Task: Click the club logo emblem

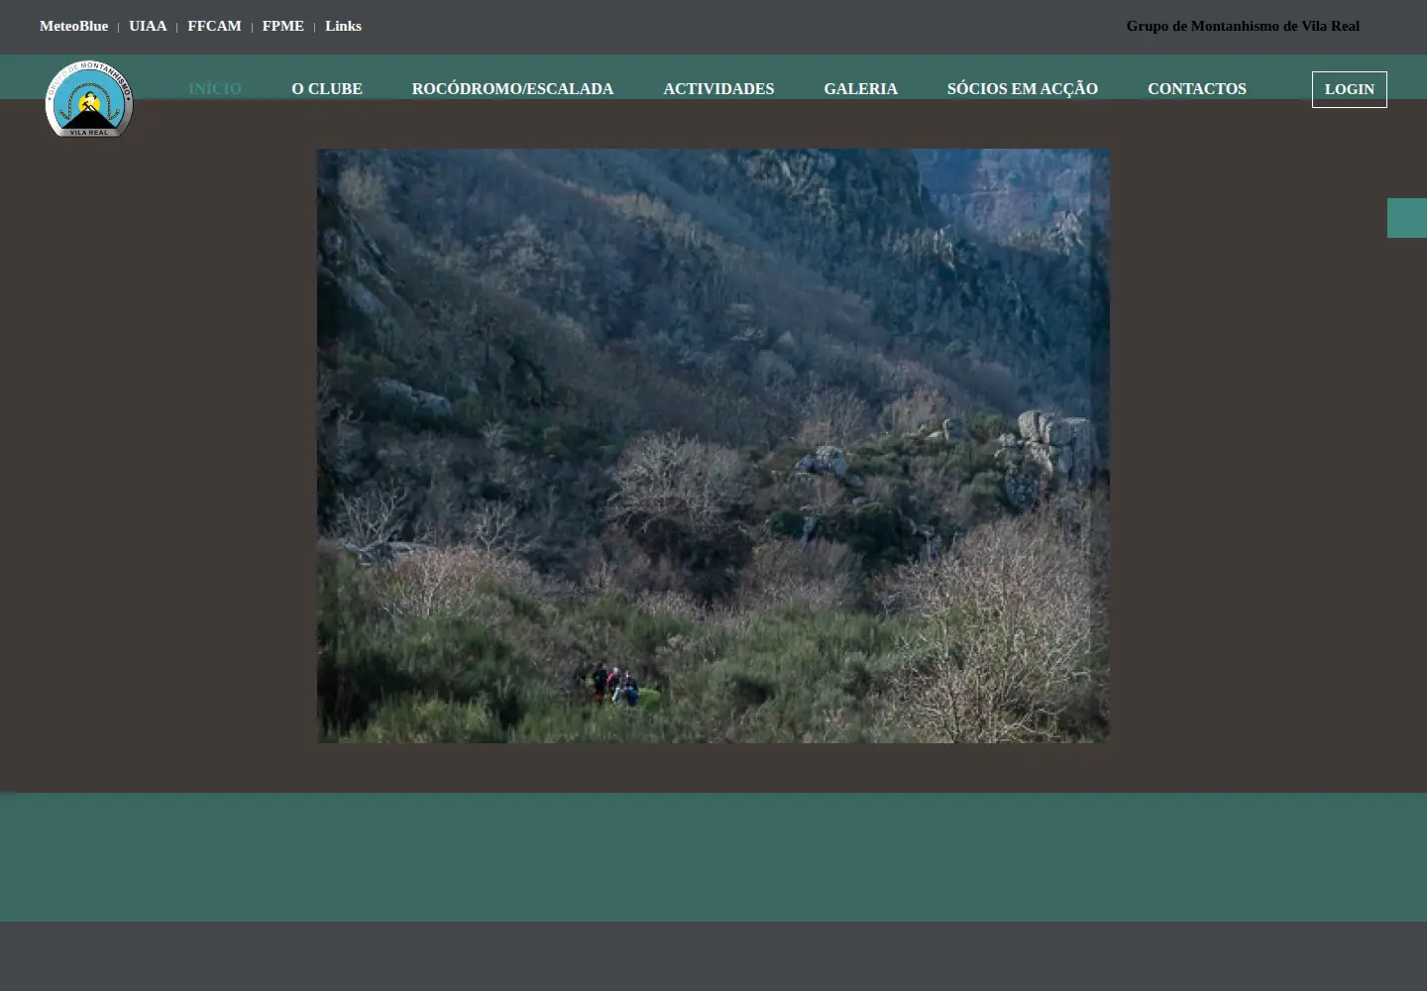Action: coord(89,99)
